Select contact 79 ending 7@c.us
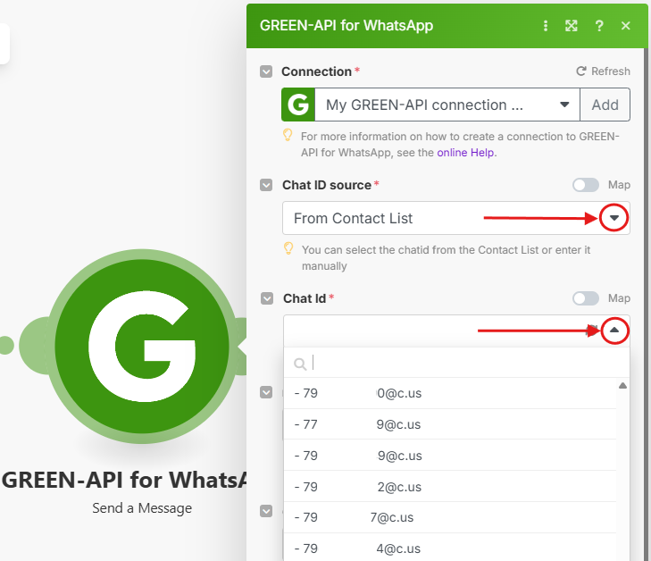The width and height of the screenshot is (651, 561). coord(450,517)
